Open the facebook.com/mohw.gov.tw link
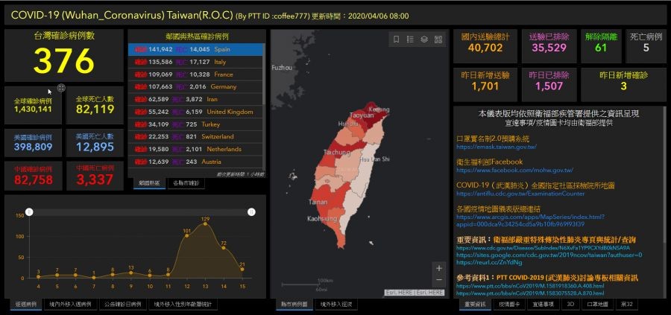 pyautogui.click(x=514, y=170)
